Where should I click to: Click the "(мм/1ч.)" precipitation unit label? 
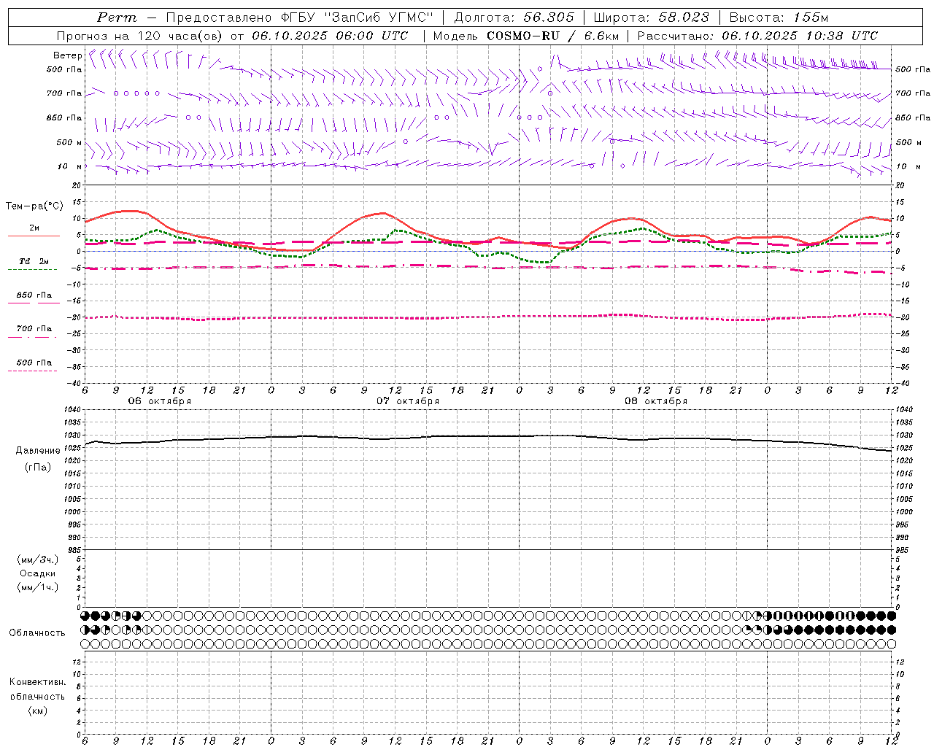point(38,587)
